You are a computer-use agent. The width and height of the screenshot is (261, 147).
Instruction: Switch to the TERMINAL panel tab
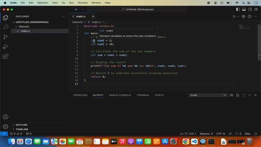(143, 95)
